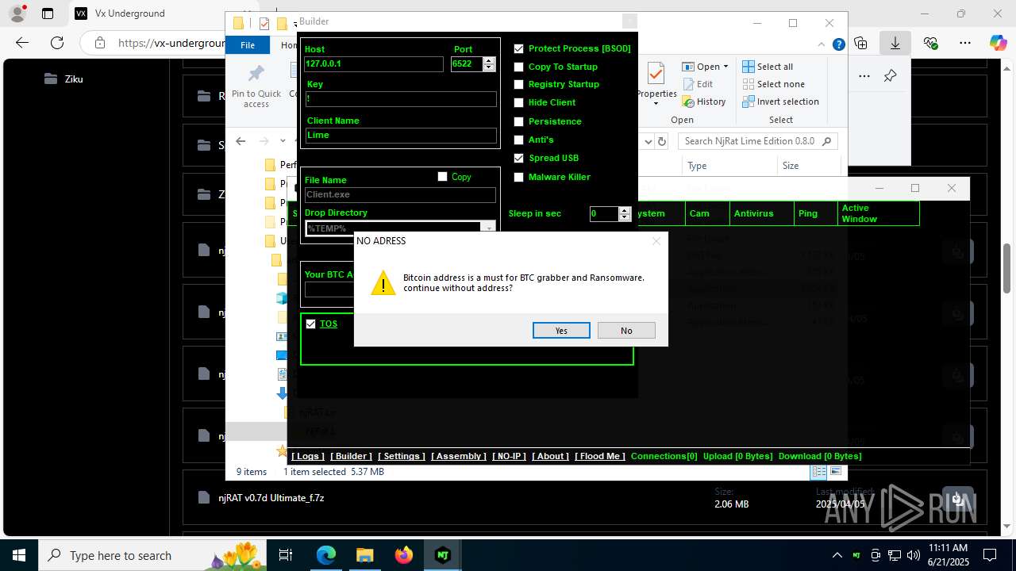The width and height of the screenshot is (1016, 571).
Task: Increase the Port number spinner
Action: coord(489,61)
